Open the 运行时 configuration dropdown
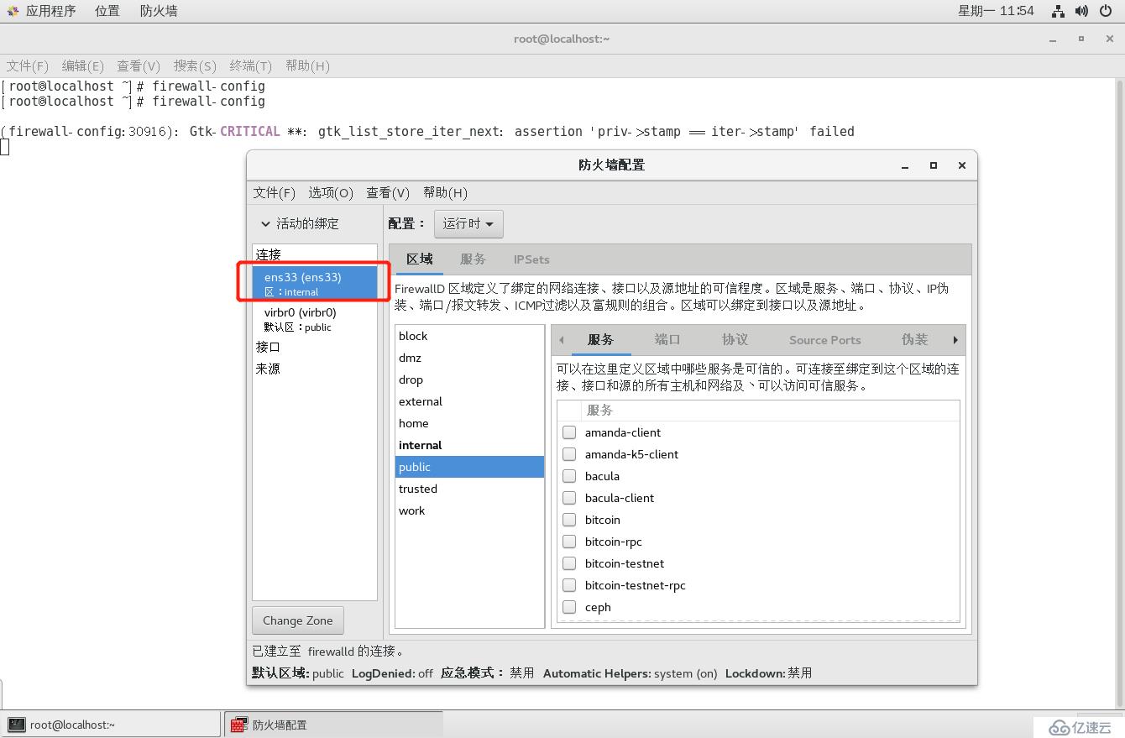 pos(468,223)
